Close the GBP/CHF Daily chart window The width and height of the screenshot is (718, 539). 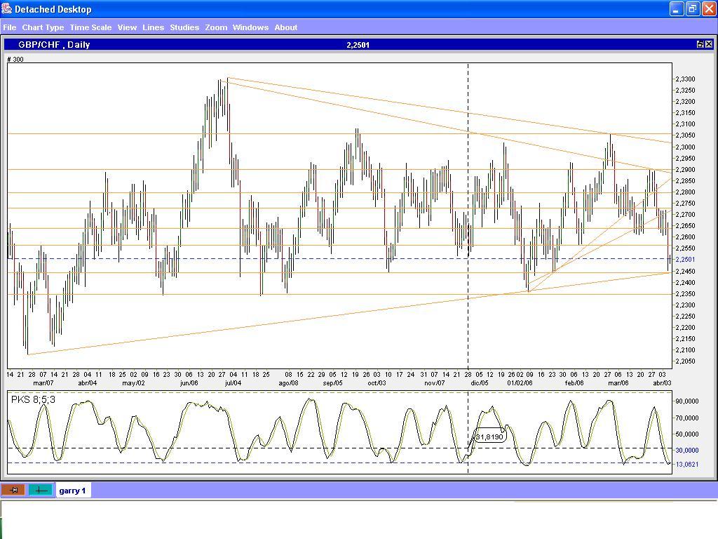tap(709, 44)
